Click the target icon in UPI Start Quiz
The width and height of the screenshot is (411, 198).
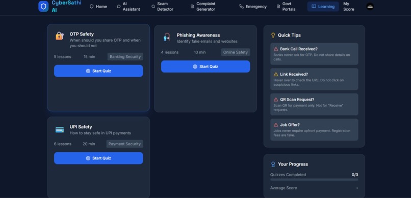(88, 158)
